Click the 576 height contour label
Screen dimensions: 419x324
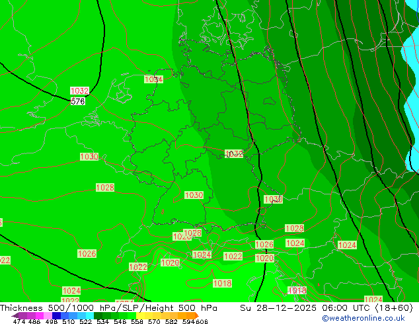tap(78, 101)
